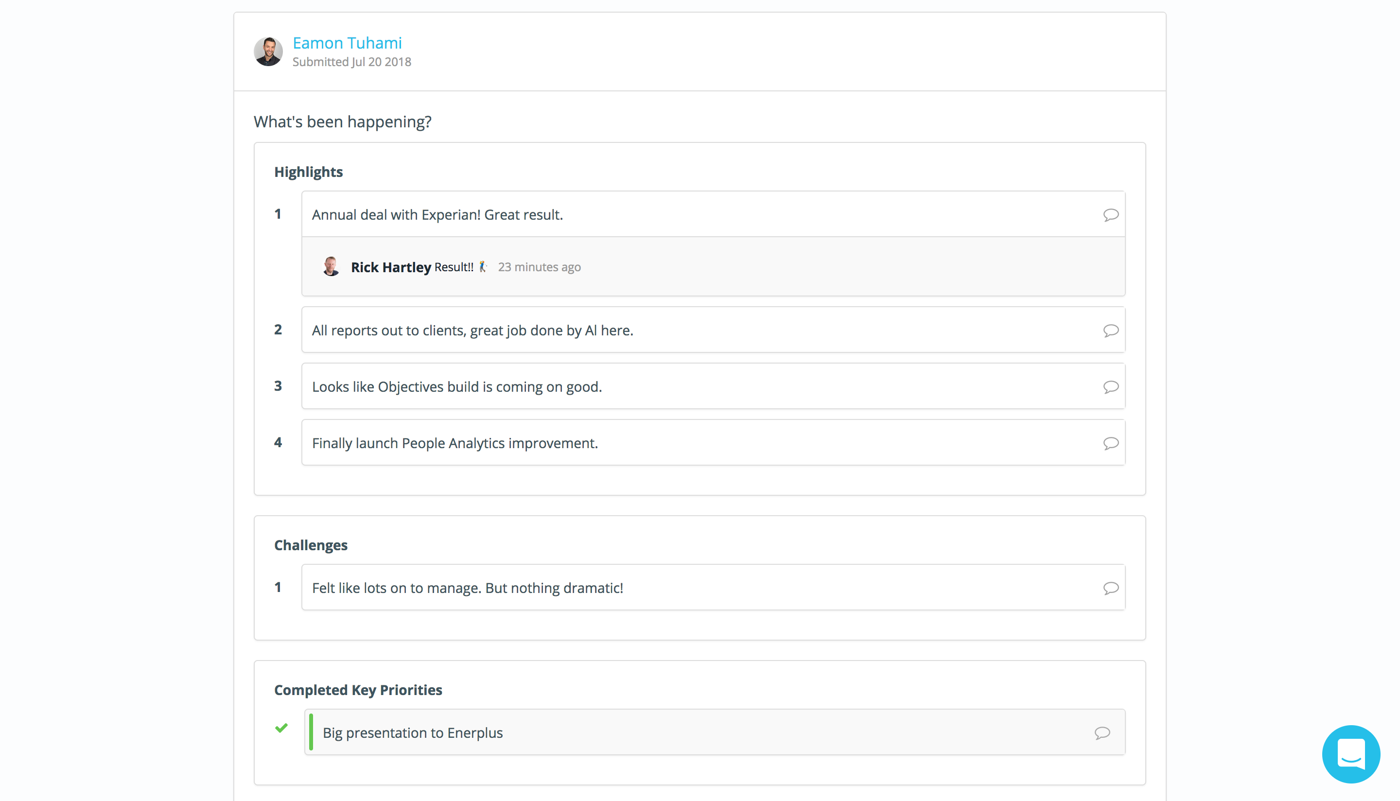The width and height of the screenshot is (1400, 801).
Task: Select the Objectives build highlight text
Action: [x=456, y=387]
